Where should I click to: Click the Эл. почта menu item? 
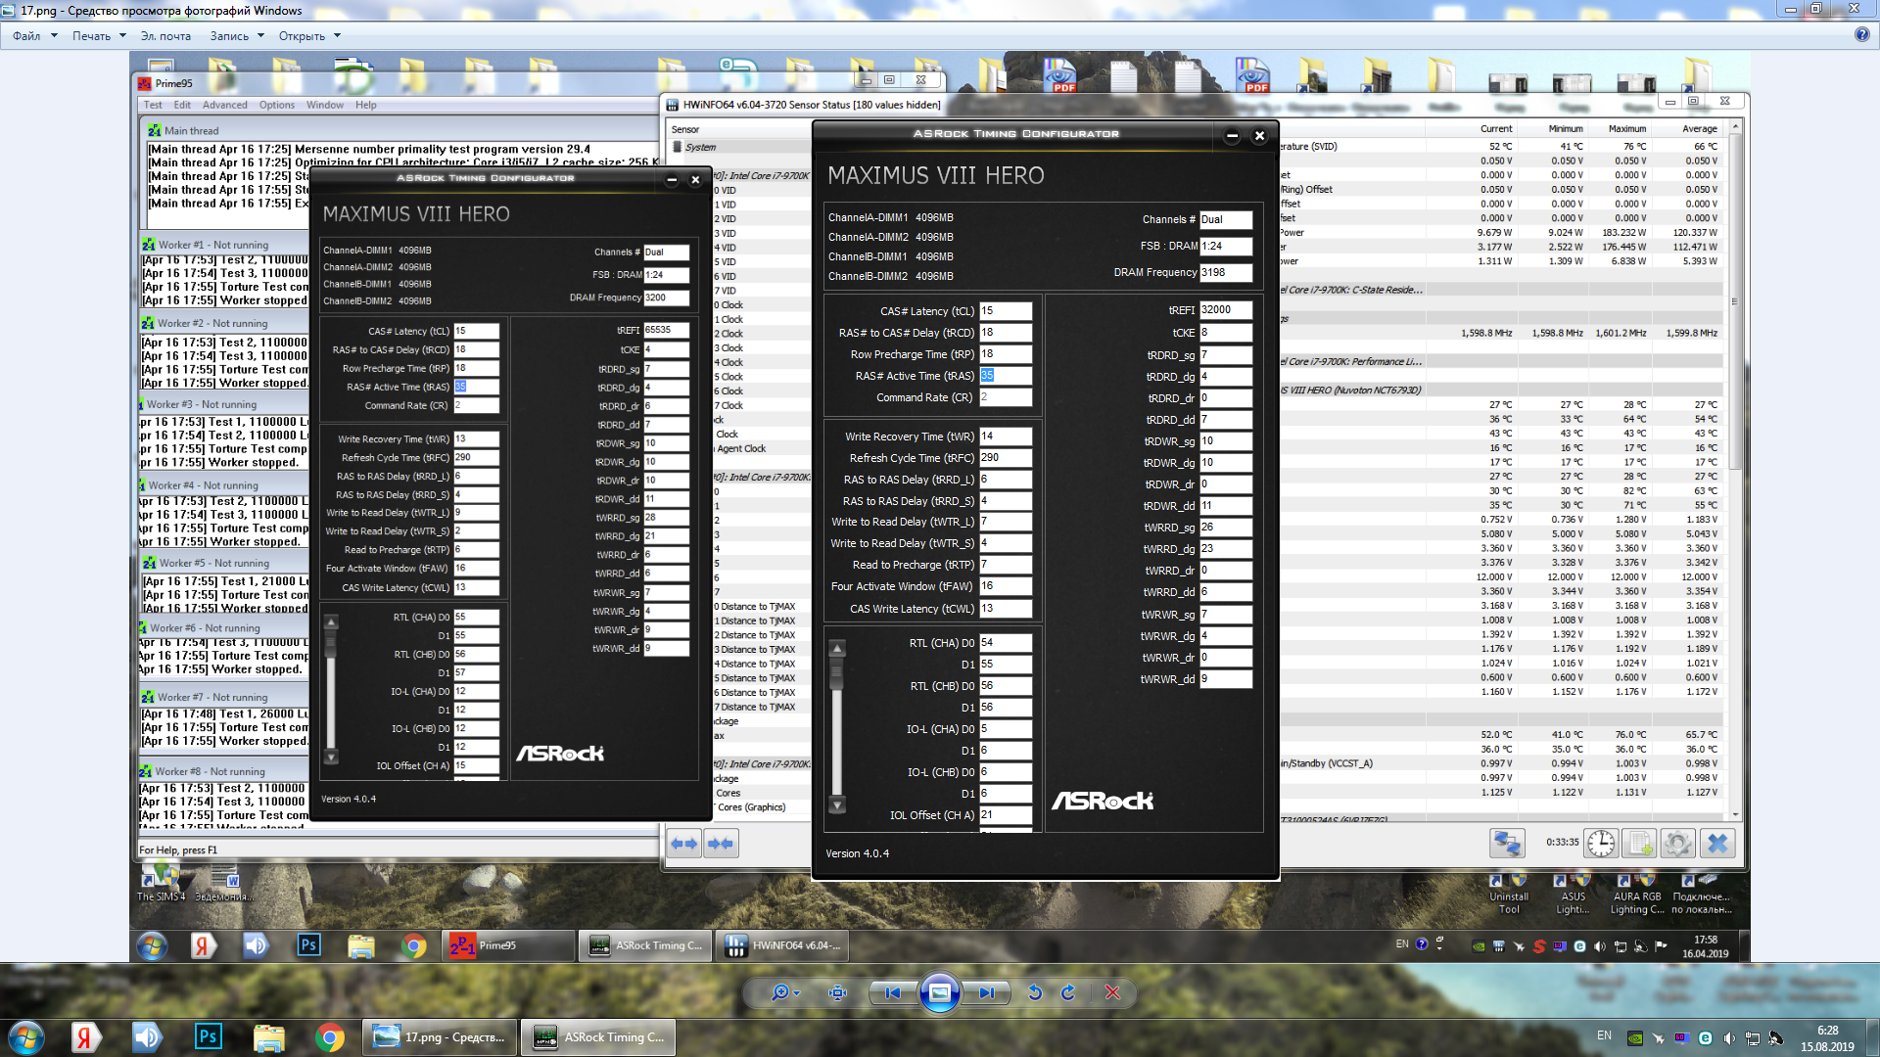pyautogui.click(x=165, y=36)
